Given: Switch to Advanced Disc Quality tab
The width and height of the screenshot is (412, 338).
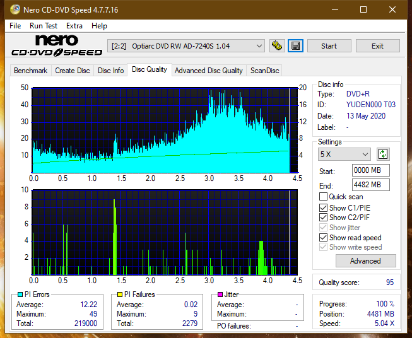Looking at the screenshot, I should click(209, 71).
